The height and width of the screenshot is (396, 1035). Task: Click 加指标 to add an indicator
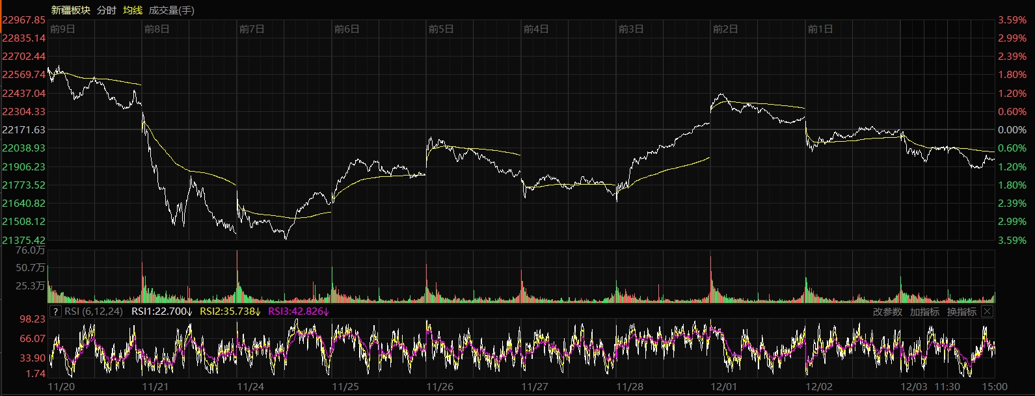pos(924,312)
